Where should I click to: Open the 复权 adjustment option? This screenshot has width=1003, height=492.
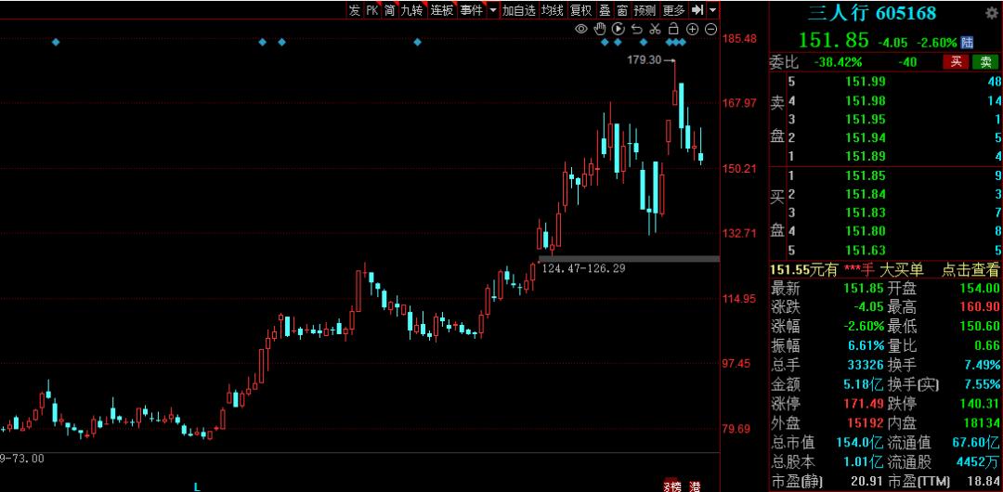click(x=581, y=10)
